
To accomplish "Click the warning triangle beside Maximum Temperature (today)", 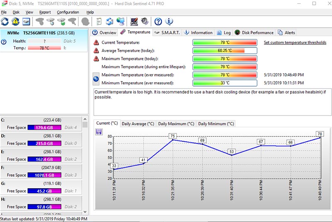I will [x=96, y=59].
